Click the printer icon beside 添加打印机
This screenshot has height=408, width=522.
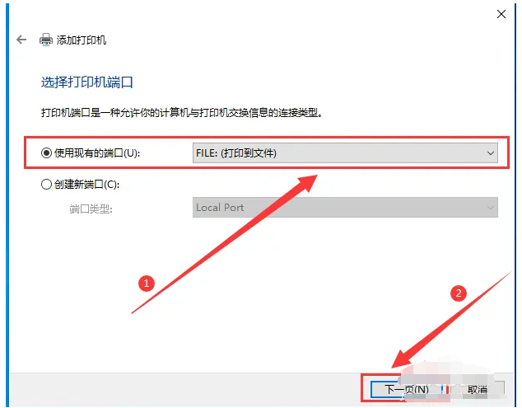click(x=46, y=40)
